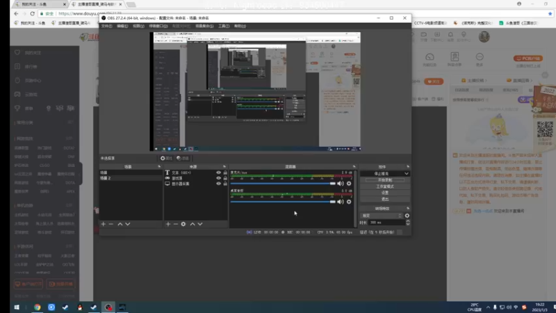Image resolution: width=556 pixels, height=313 pixels.
Task: Click the mixer panel vertical scrollbar
Action: 355,198
